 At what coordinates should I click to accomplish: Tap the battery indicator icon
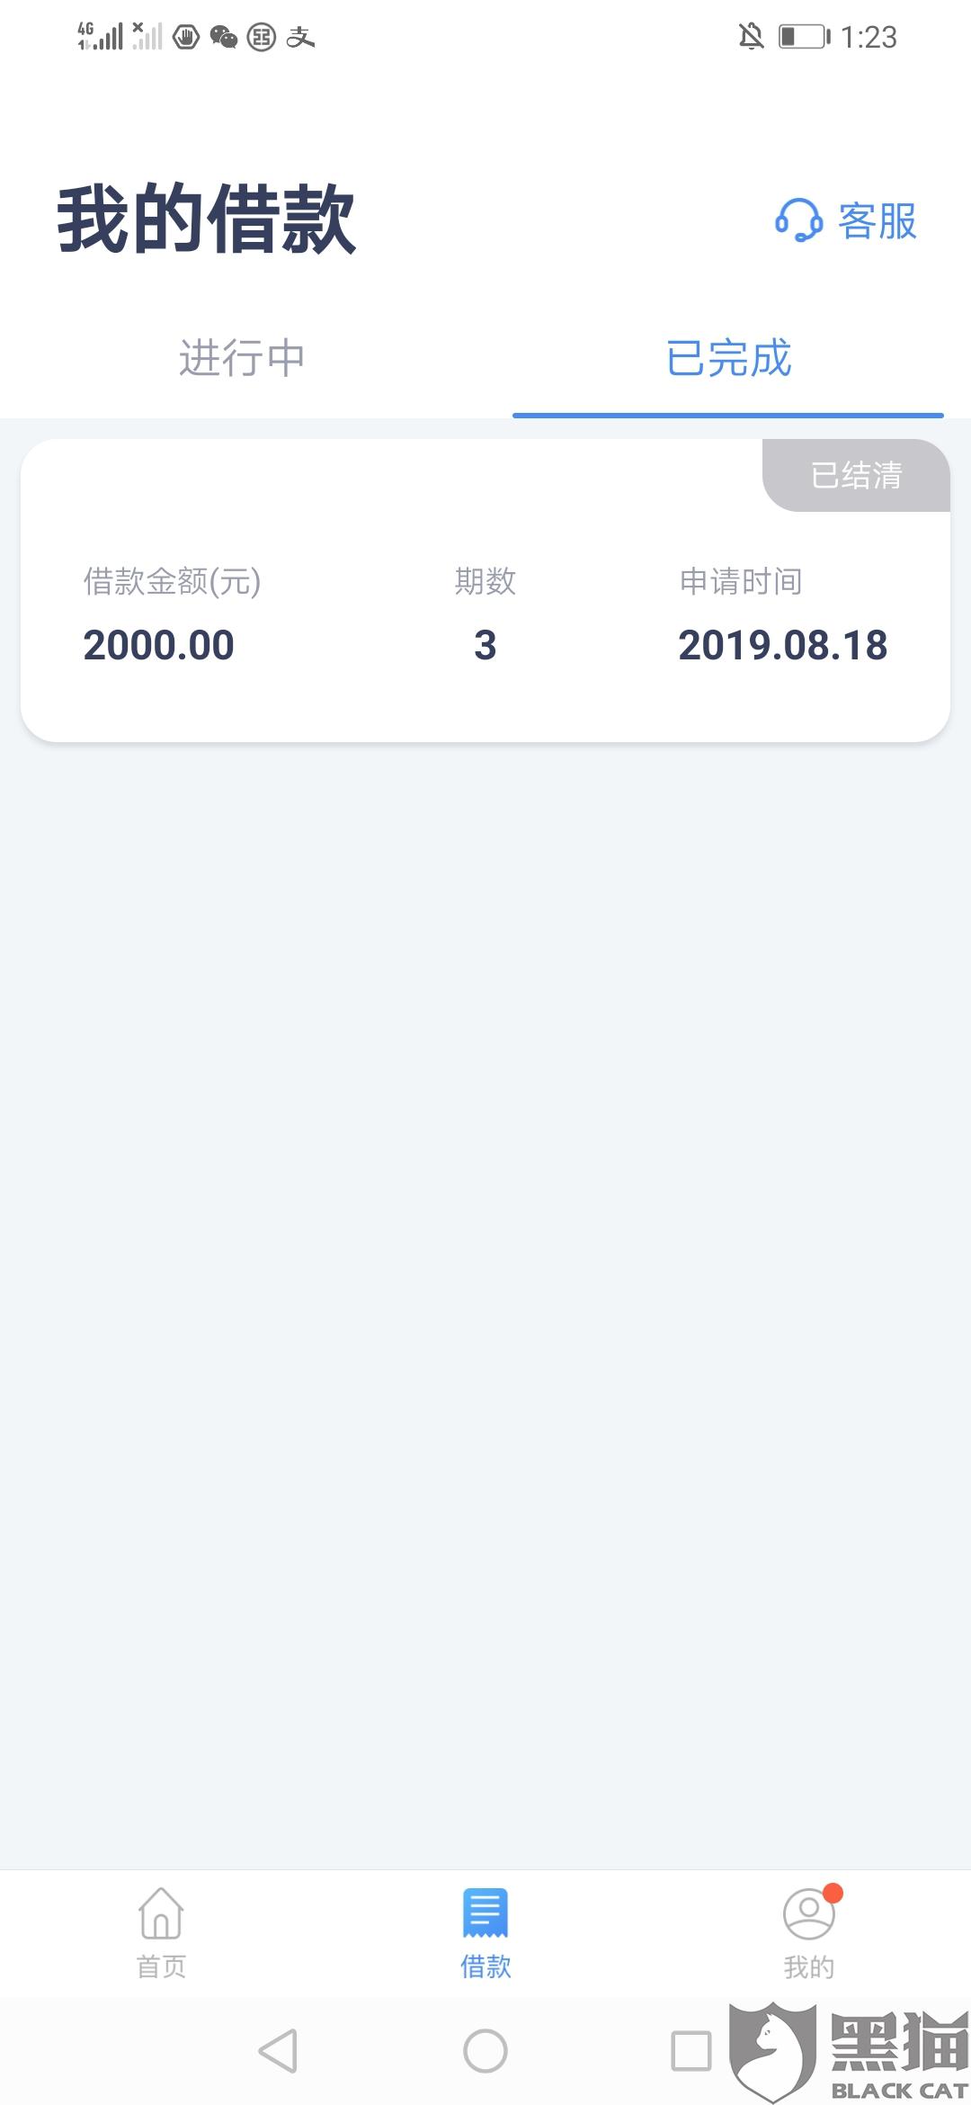tap(804, 37)
